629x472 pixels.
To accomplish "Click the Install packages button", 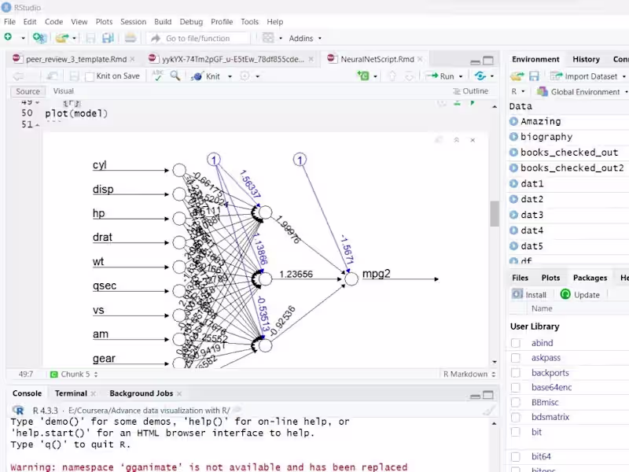I will (x=529, y=294).
